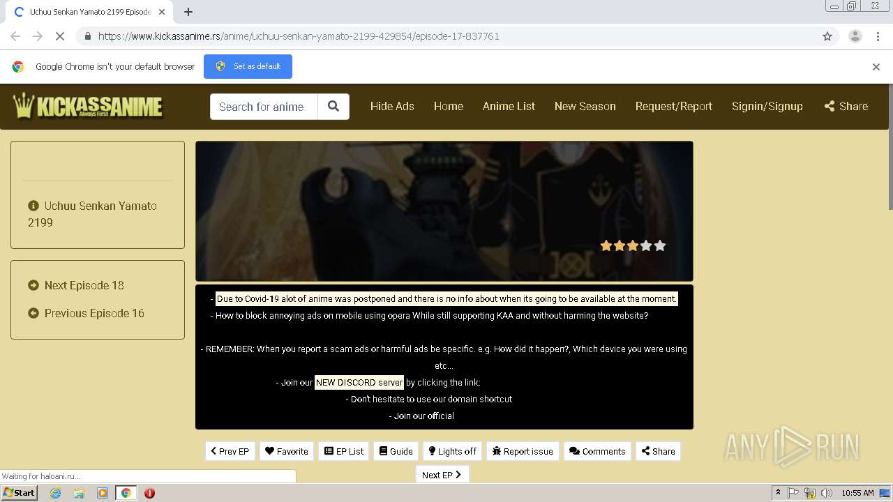Open the KickAssAnime logo homepage
This screenshot has height=502, width=893.
pyautogui.click(x=88, y=106)
